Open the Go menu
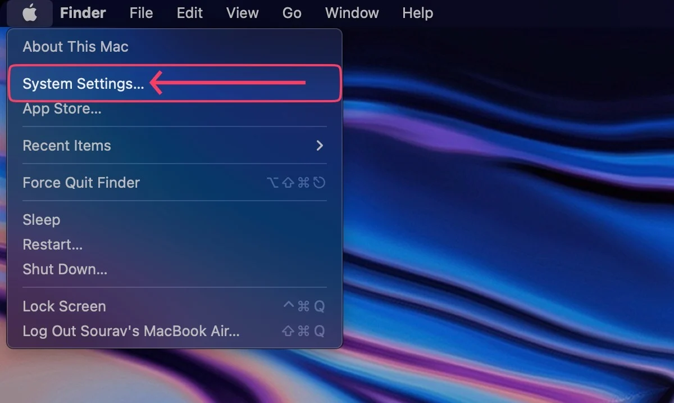 coord(292,13)
